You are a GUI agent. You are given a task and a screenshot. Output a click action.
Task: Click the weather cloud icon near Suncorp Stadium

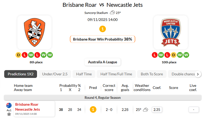(112, 13)
